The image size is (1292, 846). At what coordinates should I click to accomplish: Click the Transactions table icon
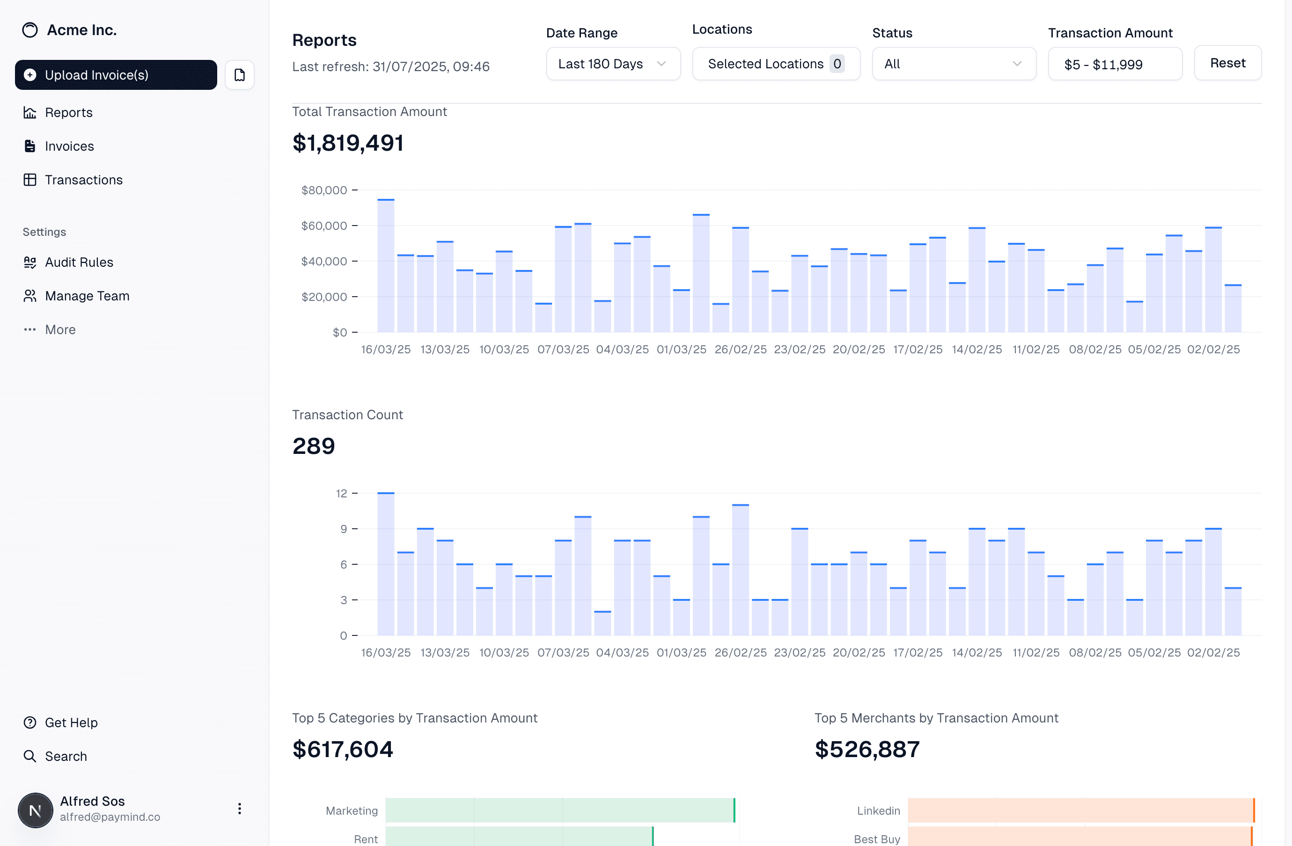pyautogui.click(x=30, y=180)
